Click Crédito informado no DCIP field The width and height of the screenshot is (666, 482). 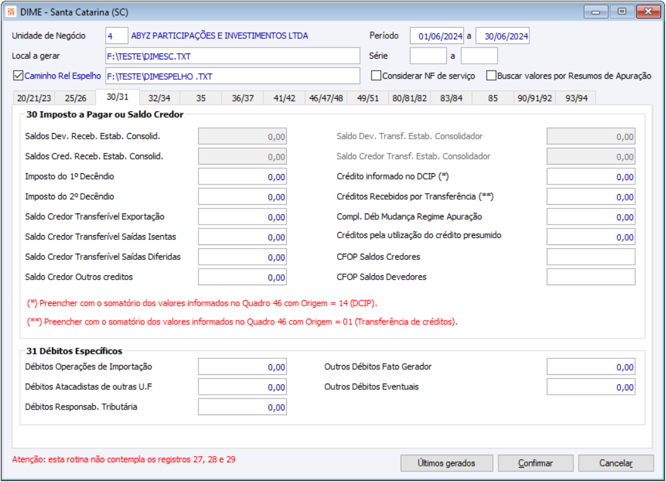[x=591, y=176]
